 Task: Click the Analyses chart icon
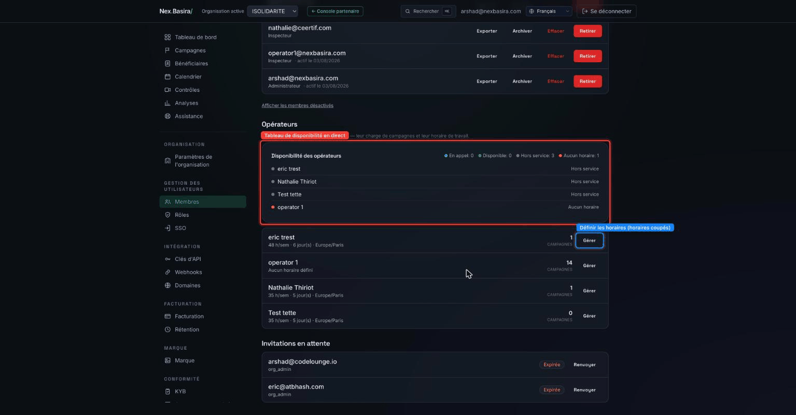pos(167,103)
